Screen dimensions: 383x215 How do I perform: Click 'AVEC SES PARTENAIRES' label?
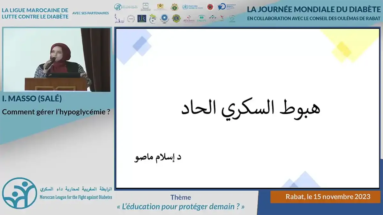click(91, 13)
